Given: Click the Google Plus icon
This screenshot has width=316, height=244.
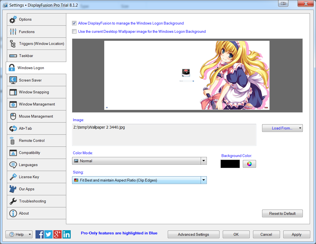Looking at the screenshot, I should click(x=57, y=234).
